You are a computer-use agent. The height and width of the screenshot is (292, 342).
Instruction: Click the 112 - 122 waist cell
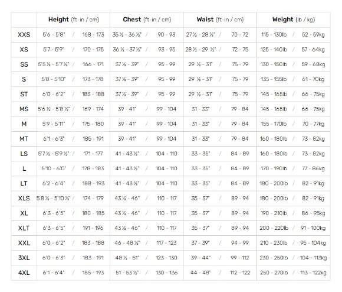point(240,272)
